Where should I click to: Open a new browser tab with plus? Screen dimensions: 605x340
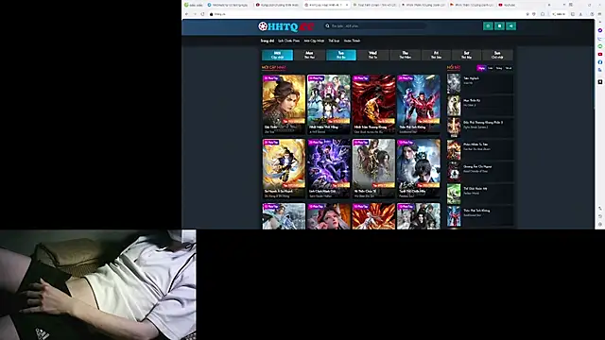(549, 5)
